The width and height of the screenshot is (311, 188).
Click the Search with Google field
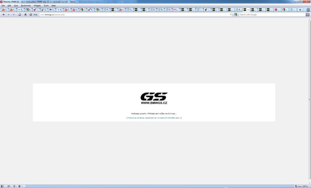click(272, 15)
